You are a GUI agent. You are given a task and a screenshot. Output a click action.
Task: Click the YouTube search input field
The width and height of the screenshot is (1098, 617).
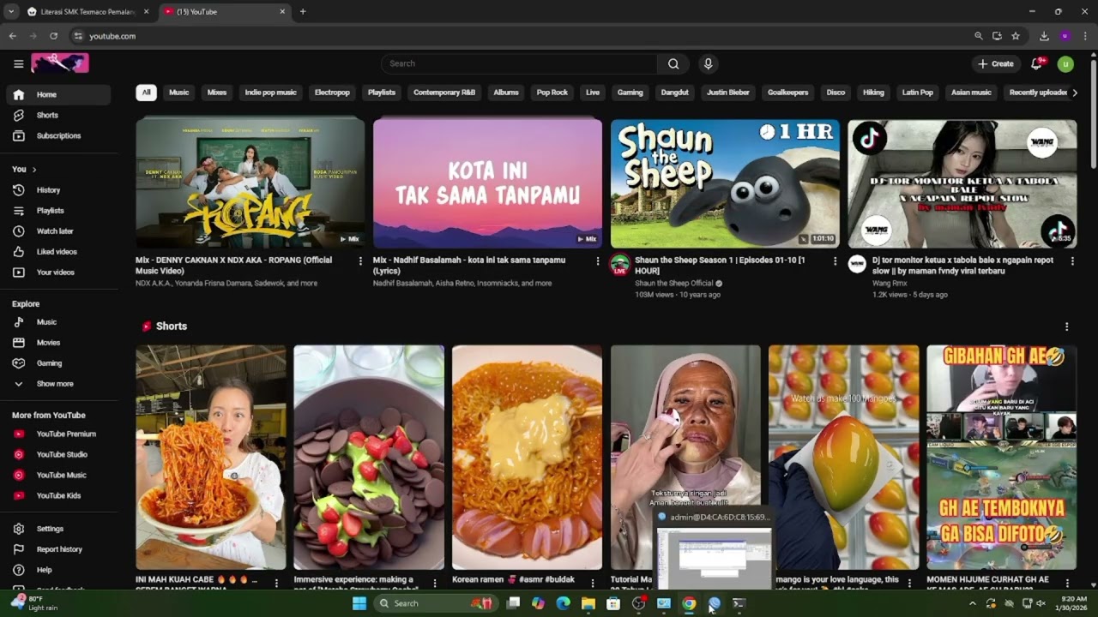(520, 63)
